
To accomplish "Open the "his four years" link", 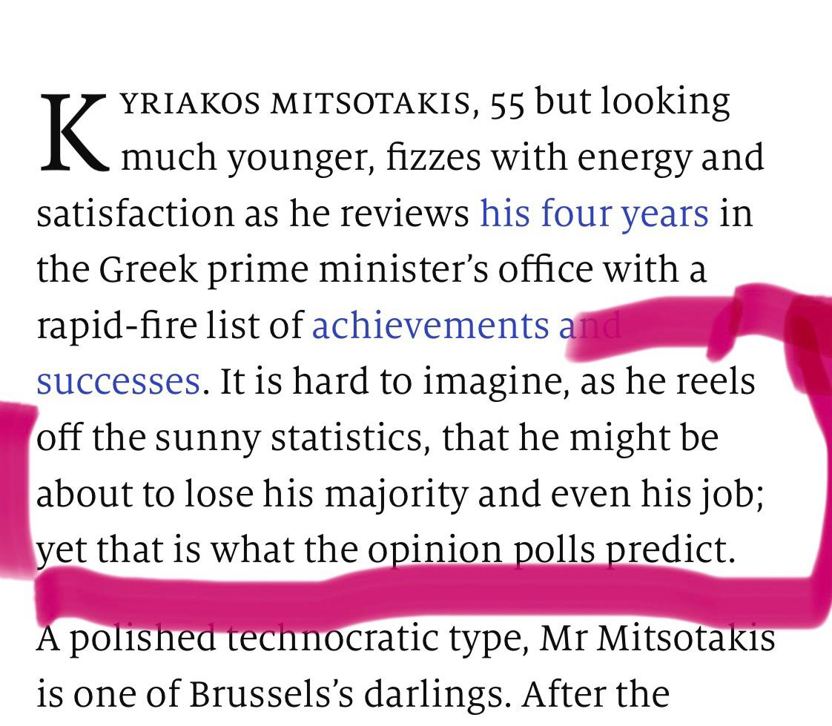I will [x=594, y=214].
